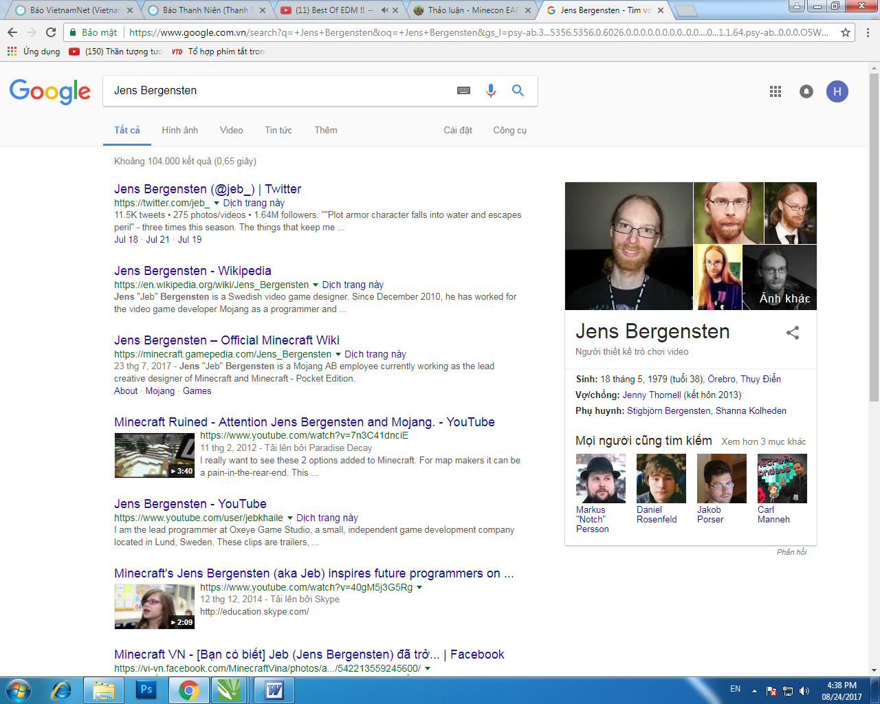Select the Hình ảnh search tab

pyautogui.click(x=180, y=130)
